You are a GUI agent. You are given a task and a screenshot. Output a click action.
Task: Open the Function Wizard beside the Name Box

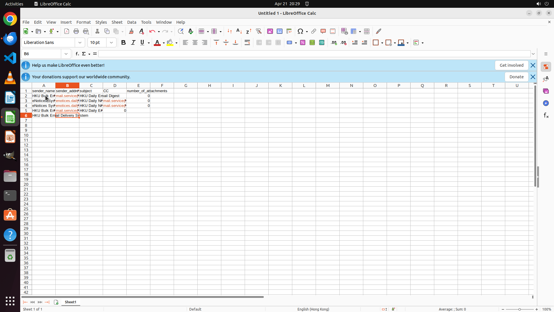[x=77, y=54]
